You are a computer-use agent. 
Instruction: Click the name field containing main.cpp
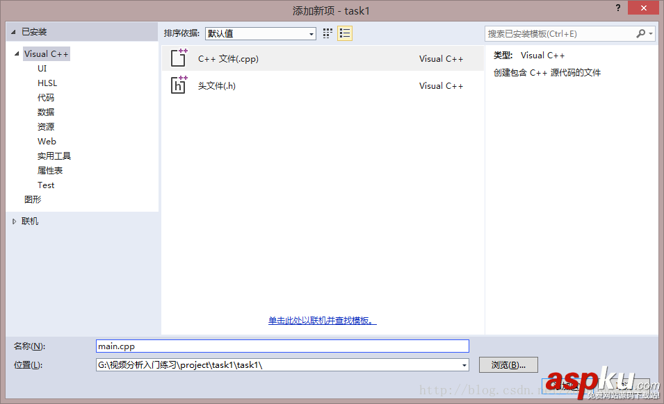pyautogui.click(x=282, y=346)
